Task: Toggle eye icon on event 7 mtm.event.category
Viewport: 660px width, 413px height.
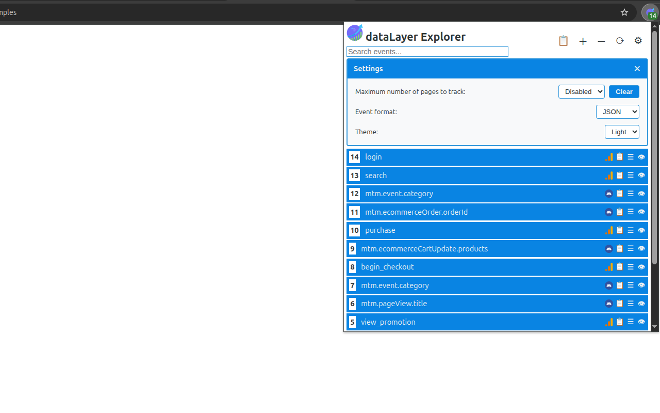Action: coord(641,285)
